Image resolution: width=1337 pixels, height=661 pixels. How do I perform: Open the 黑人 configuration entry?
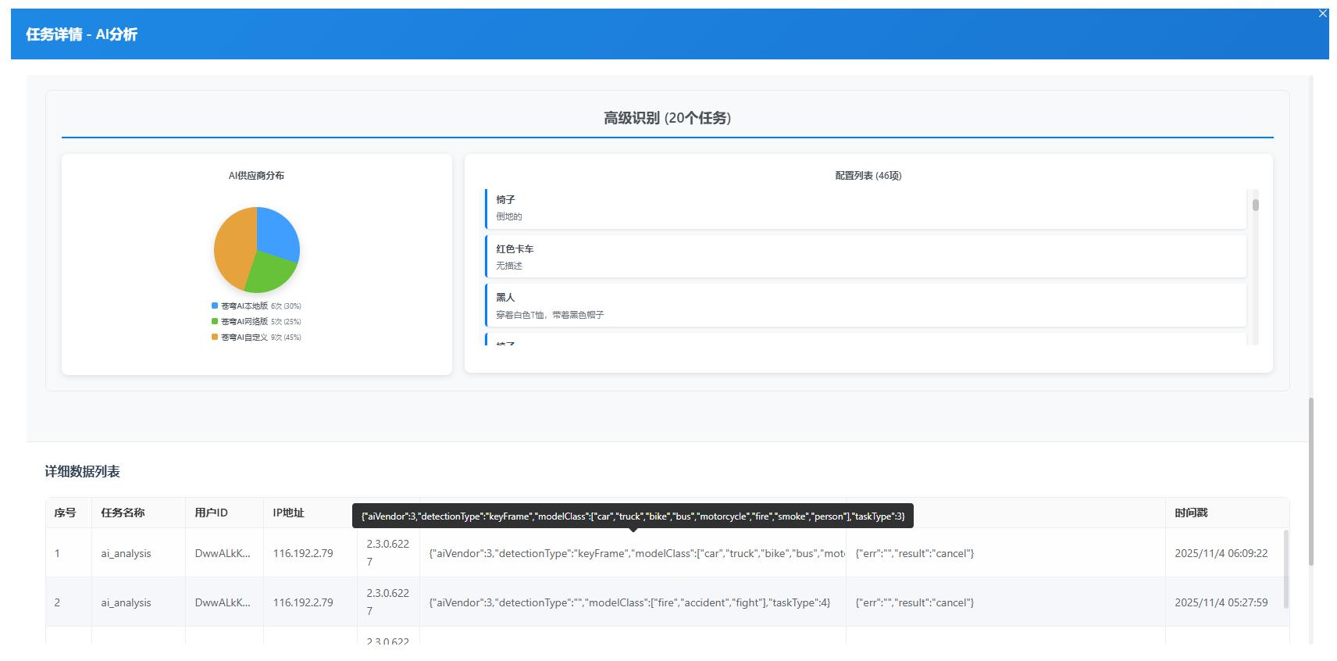865,305
